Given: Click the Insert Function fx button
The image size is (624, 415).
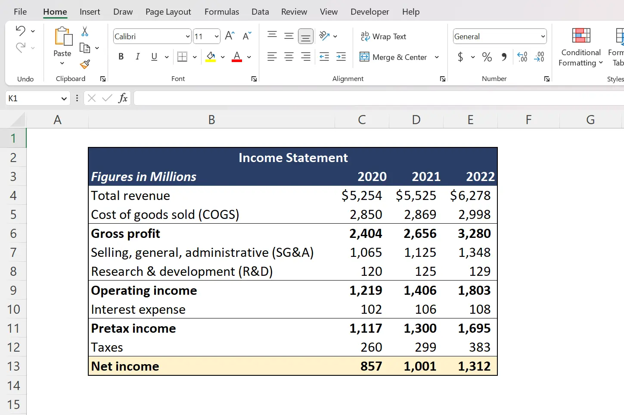Looking at the screenshot, I should pyautogui.click(x=123, y=98).
